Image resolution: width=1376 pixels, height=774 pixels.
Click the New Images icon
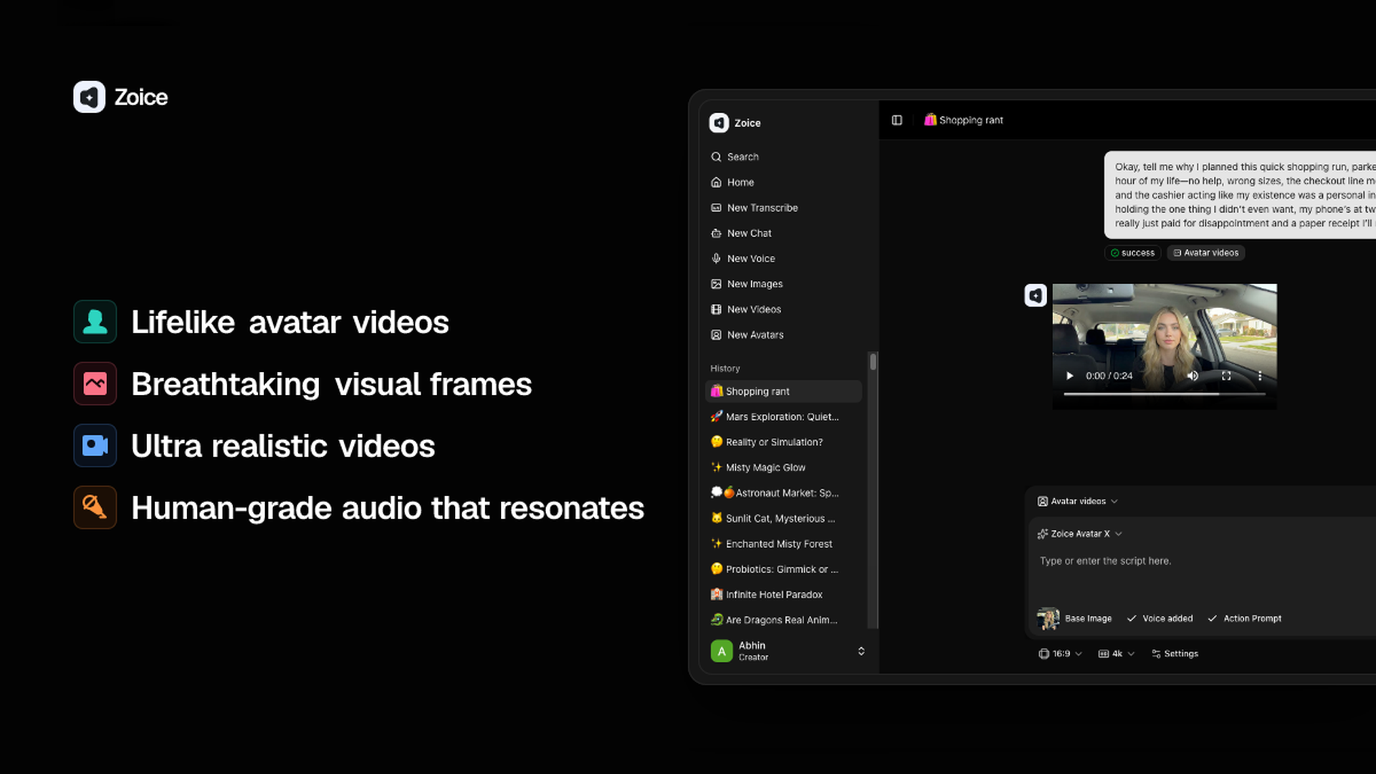pos(716,284)
